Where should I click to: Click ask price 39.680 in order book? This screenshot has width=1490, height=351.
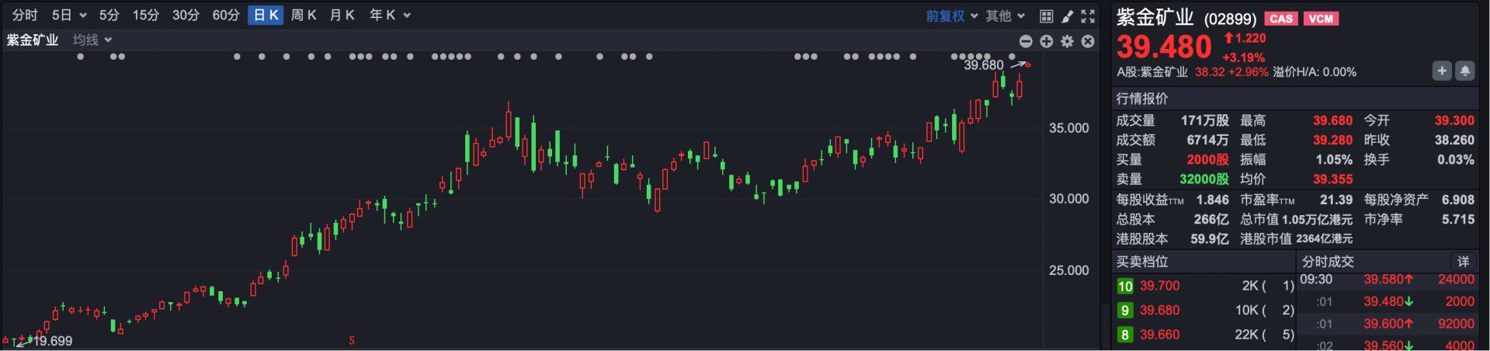tap(1159, 310)
